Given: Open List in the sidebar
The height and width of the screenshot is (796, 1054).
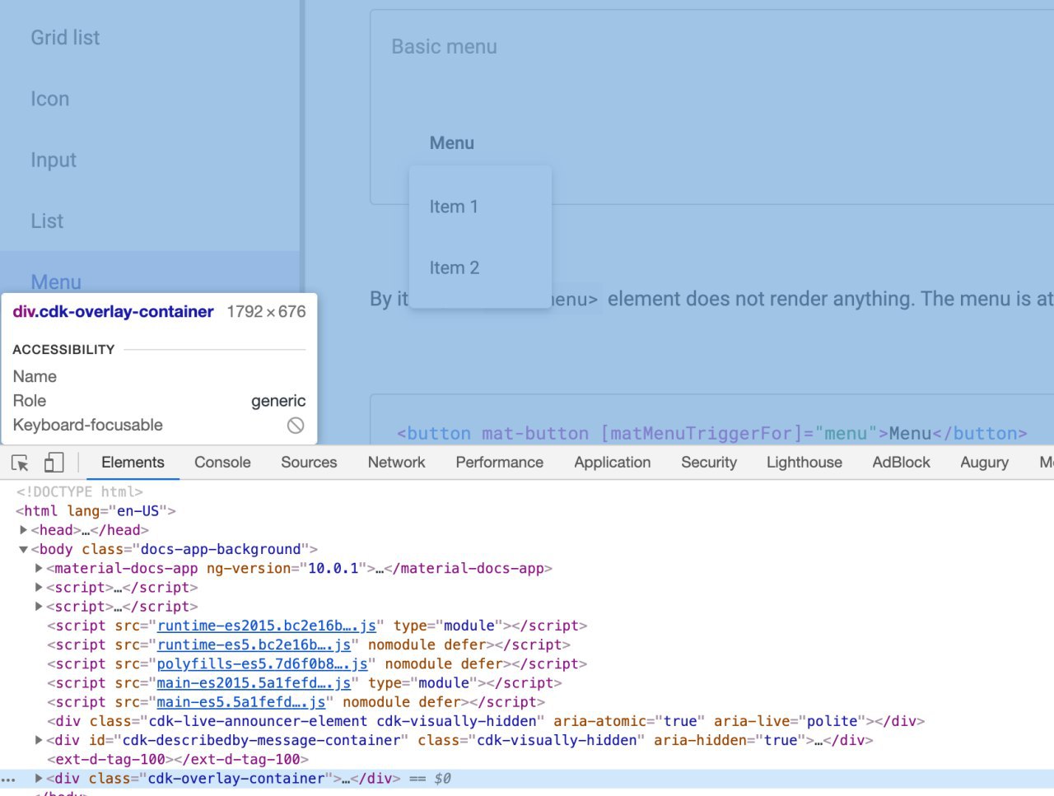Looking at the screenshot, I should [47, 221].
